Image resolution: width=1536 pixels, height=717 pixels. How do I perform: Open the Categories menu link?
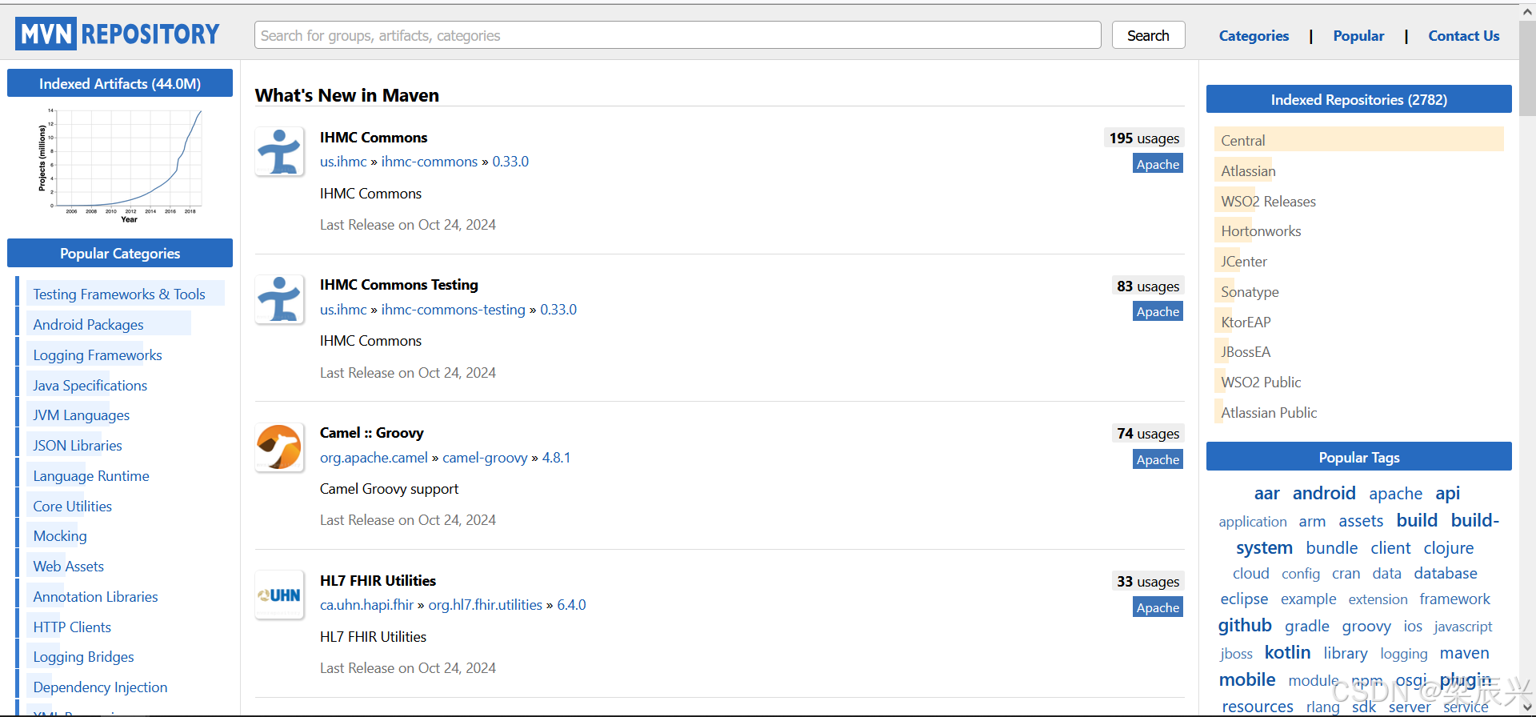tap(1254, 36)
